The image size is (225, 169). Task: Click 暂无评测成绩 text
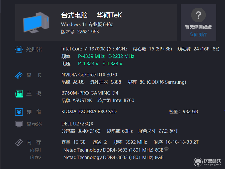198,27
